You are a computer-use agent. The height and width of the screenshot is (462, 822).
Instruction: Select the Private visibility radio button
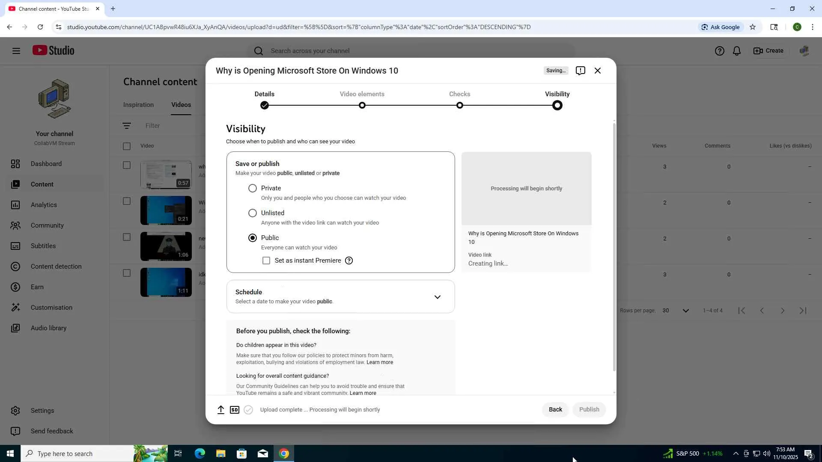(253, 188)
